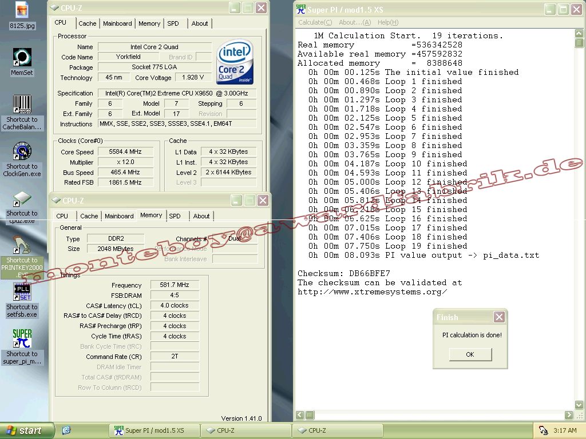Open Shortcut to setfsb.exe PLL icon
Screen dimensions: 586x439
pyautogui.click(x=22, y=292)
